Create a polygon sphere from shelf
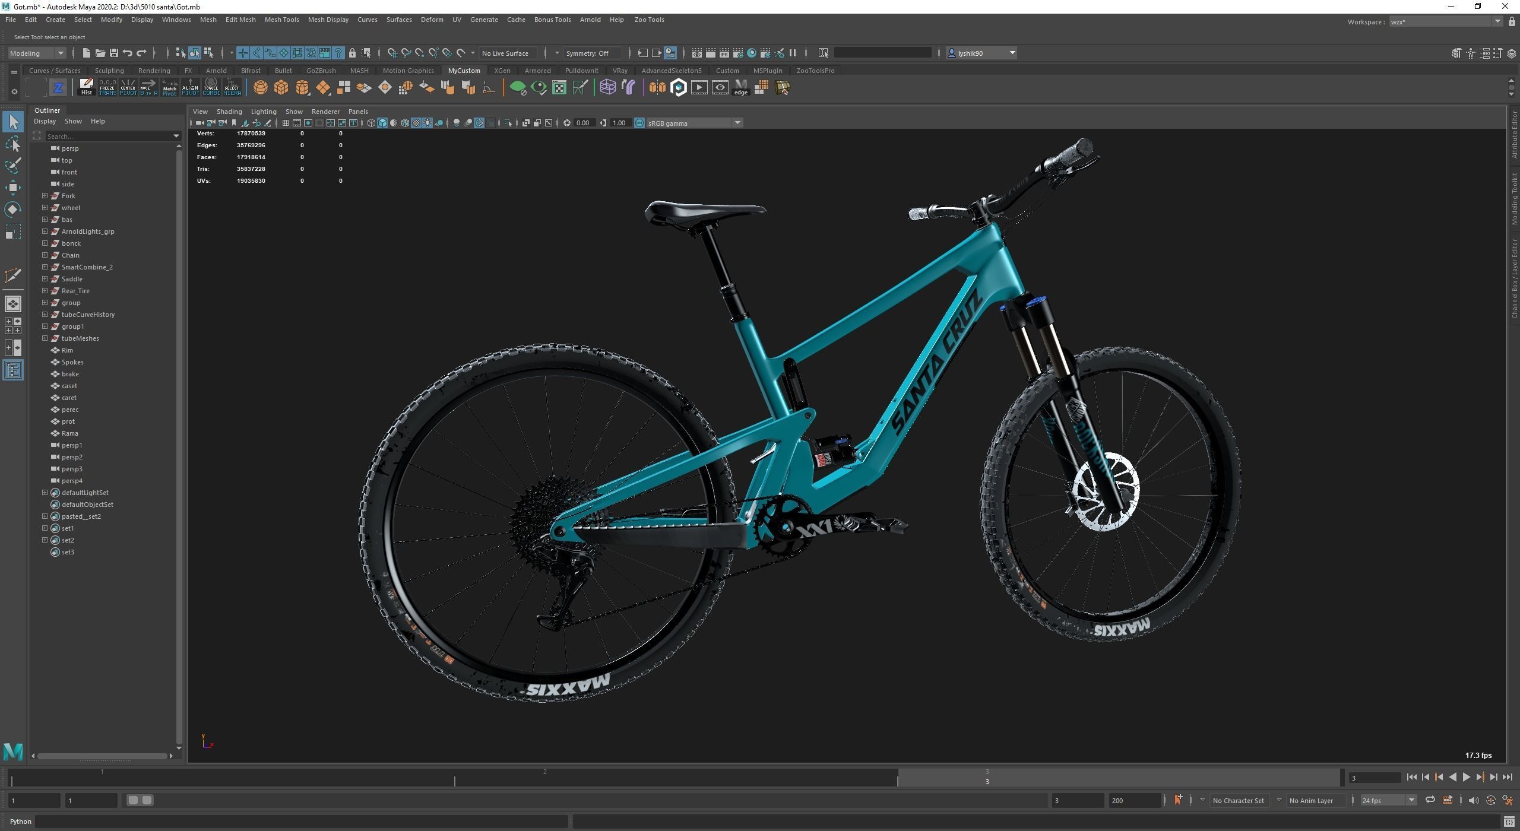Screen dimensions: 1520x831 (260, 88)
